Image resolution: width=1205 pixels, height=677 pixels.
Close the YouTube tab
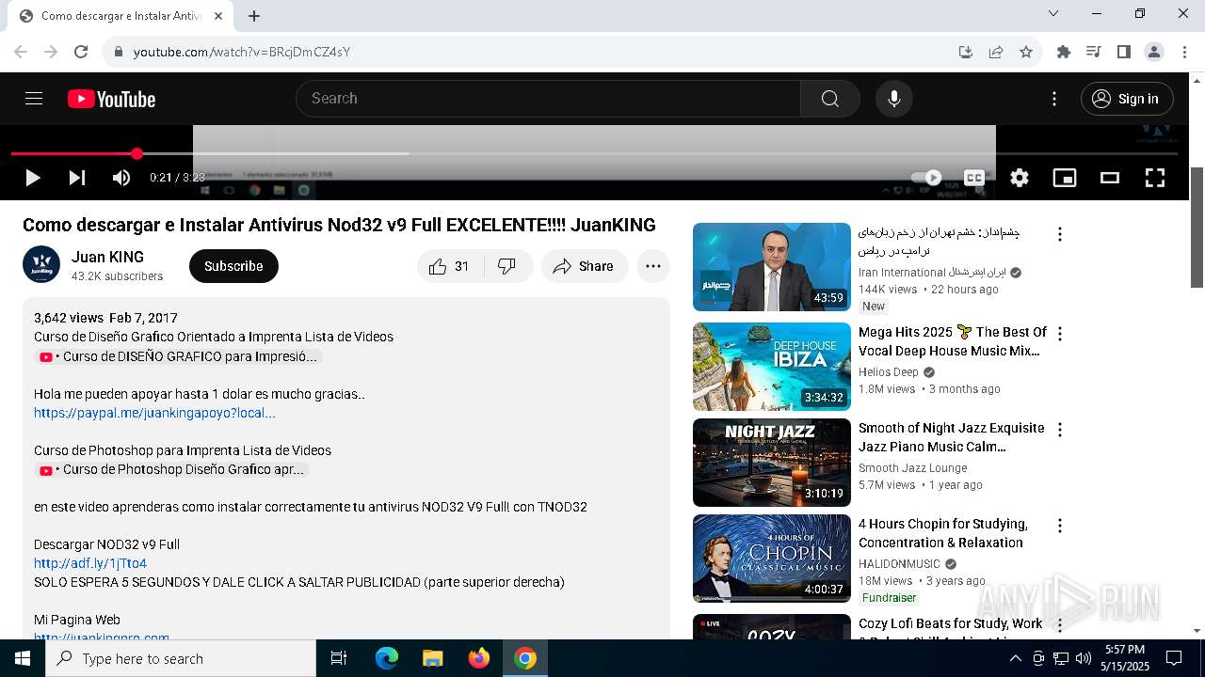point(218,16)
